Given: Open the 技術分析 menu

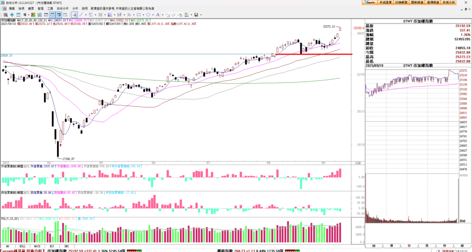Looking at the screenshot, I should coord(64,8).
